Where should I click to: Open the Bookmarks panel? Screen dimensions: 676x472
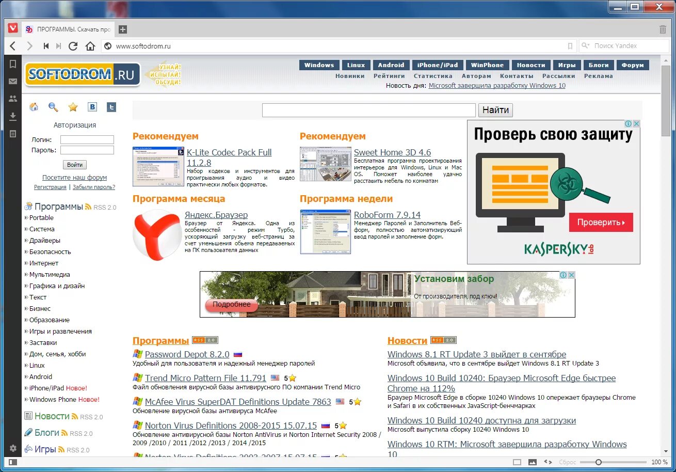point(13,64)
